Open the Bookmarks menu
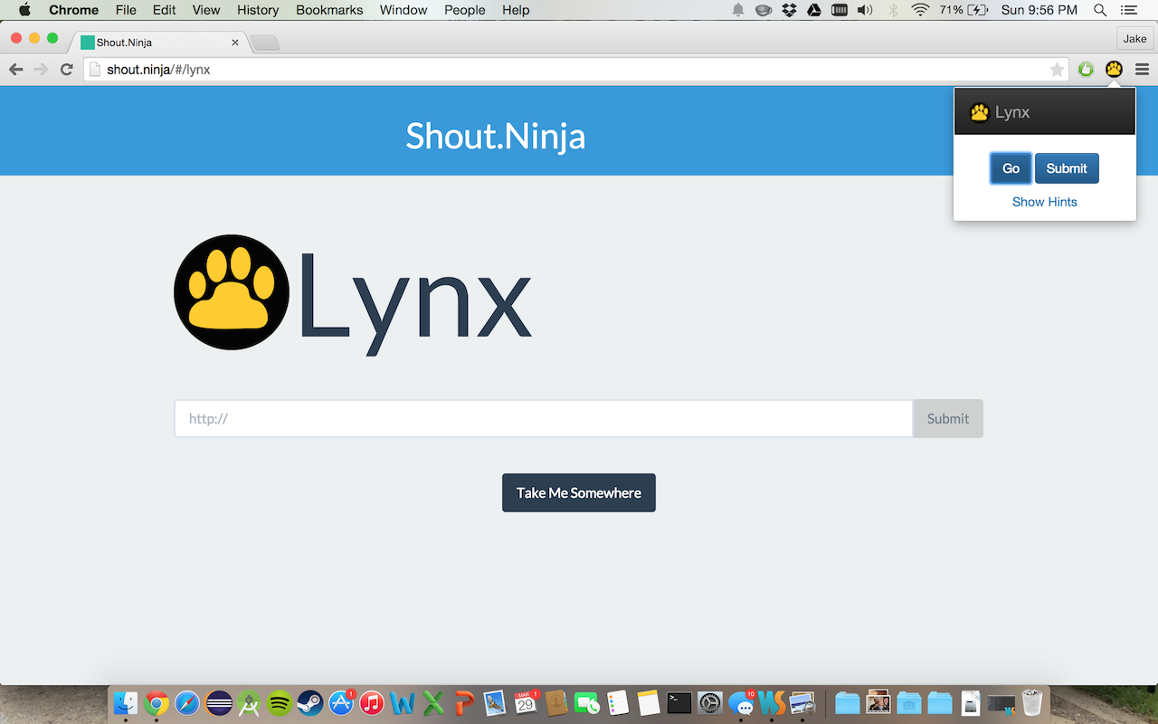 pos(328,10)
